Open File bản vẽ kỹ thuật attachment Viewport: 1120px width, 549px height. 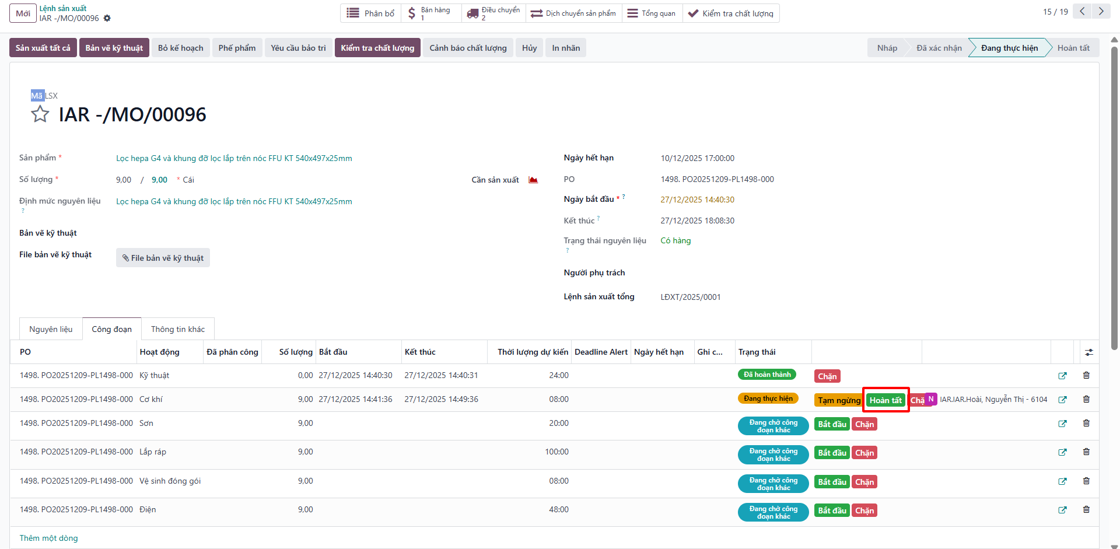(x=163, y=258)
